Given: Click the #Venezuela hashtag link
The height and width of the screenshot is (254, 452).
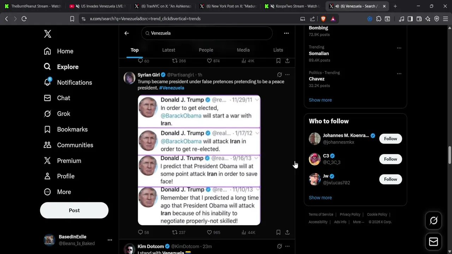Looking at the screenshot, I should (172, 88).
